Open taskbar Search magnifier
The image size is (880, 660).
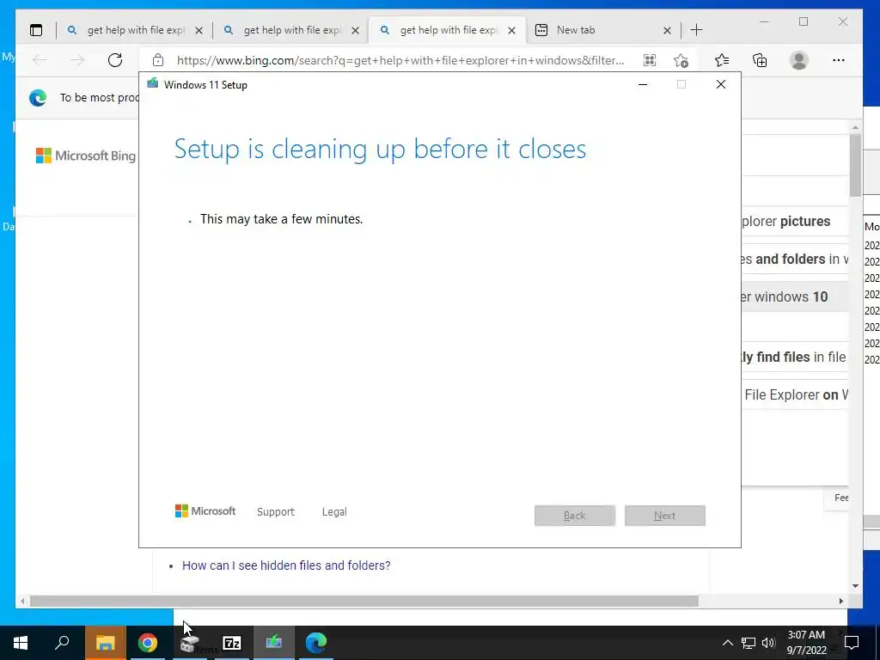[62, 643]
